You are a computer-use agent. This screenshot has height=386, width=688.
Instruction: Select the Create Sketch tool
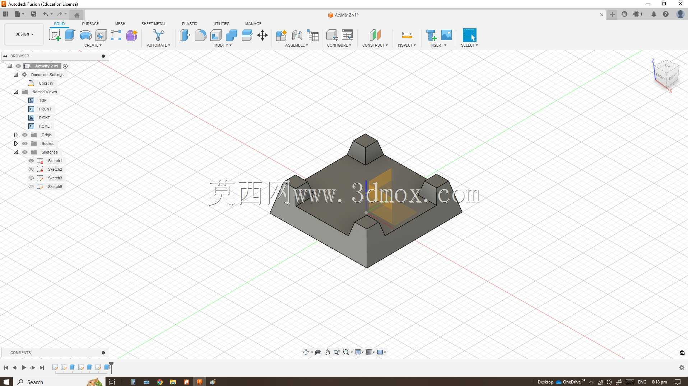coord(55,35)
